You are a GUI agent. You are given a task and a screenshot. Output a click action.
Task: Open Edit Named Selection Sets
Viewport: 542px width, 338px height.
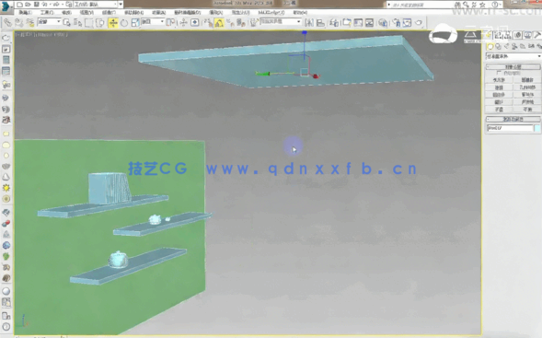click(x=254, y=23)
